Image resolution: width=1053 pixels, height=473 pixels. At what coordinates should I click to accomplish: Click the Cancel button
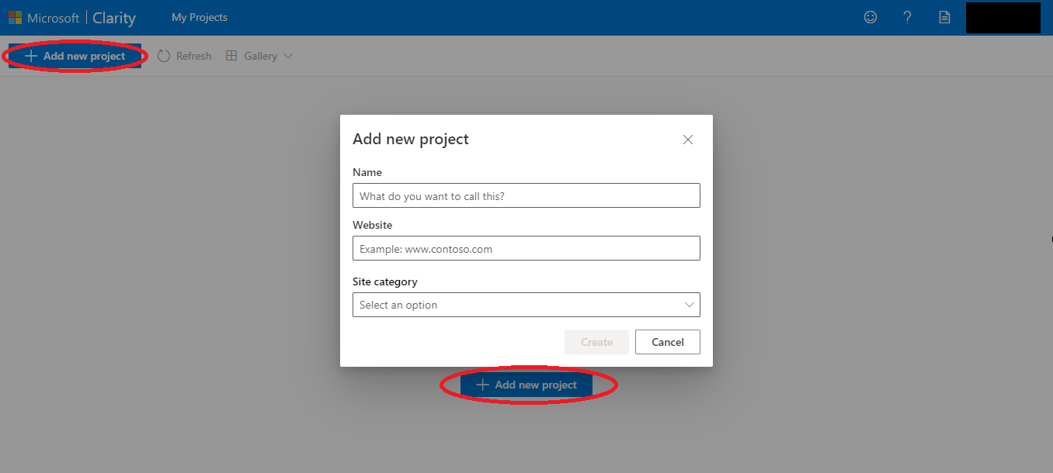tap(668, 342)
